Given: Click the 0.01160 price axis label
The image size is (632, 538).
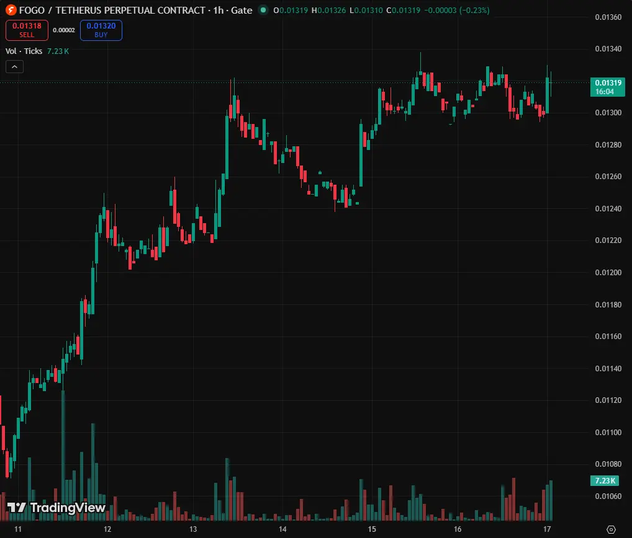Looking at the screenshot, I should 608,337.
